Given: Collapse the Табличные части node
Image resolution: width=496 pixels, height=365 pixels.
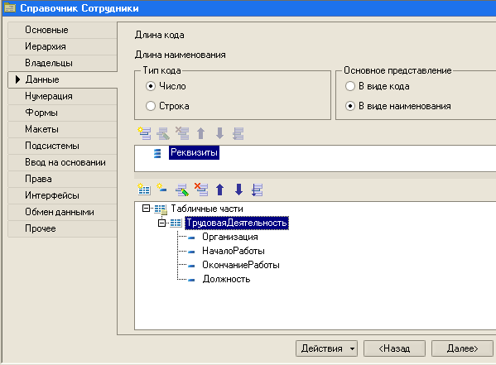Looking at the screenshot, I should pos(146,208).
